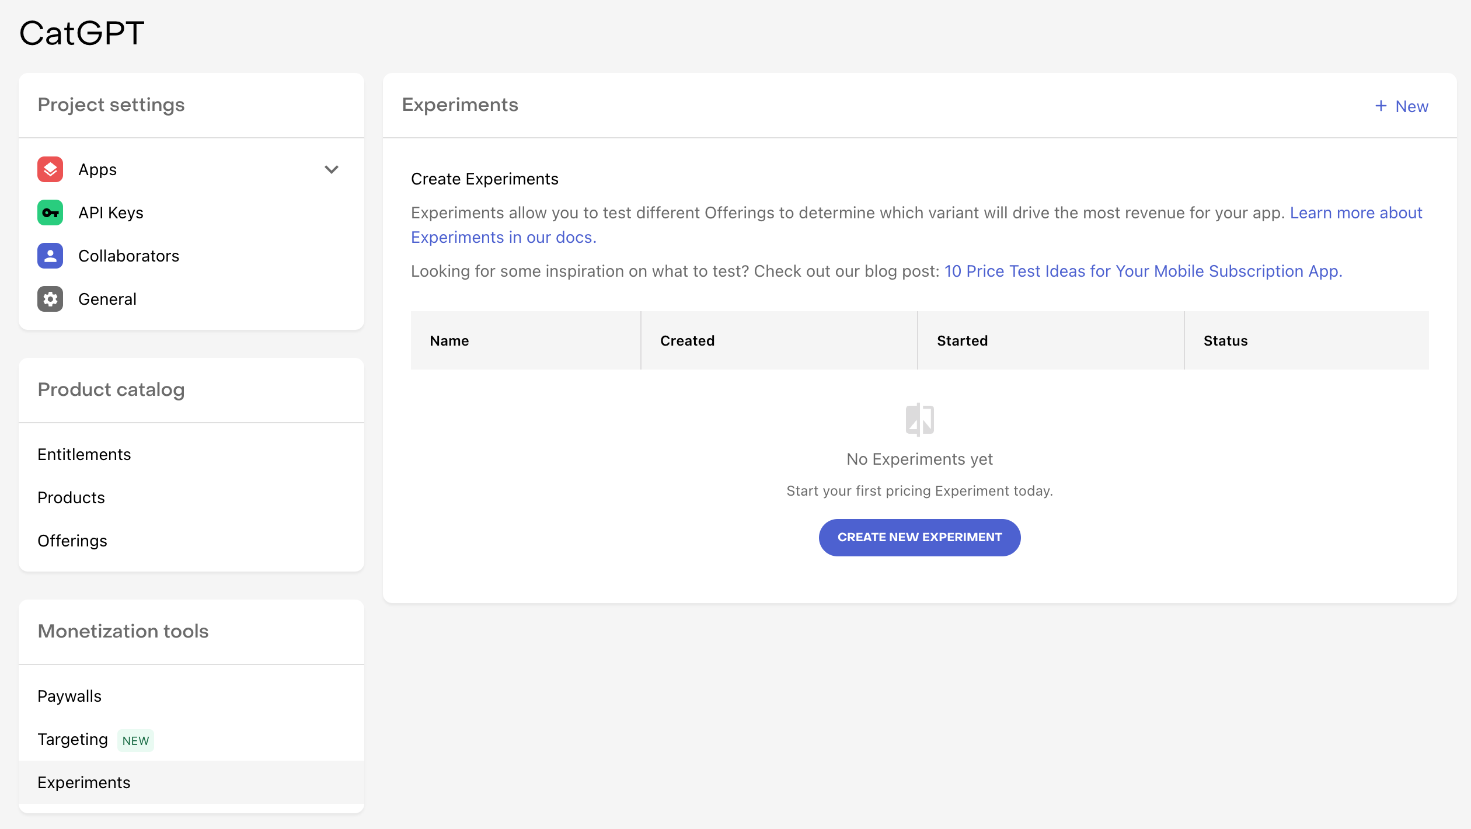Click the Project settings heading
This screenshot has height=829, width=1471.
click(111, 105)
